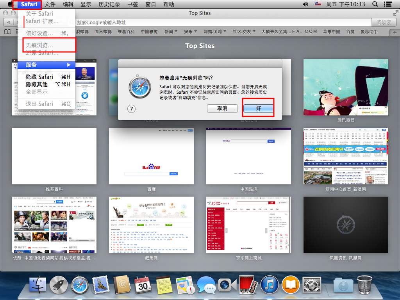Expand the 娱乐 bookmarks folder
The image size is (400, 300).
coord(190,31)
